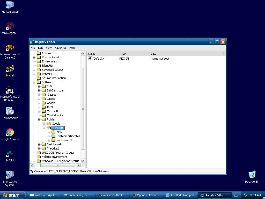Expand the Printers key
This screenshot has width=265, height=199.
[34, 74]
